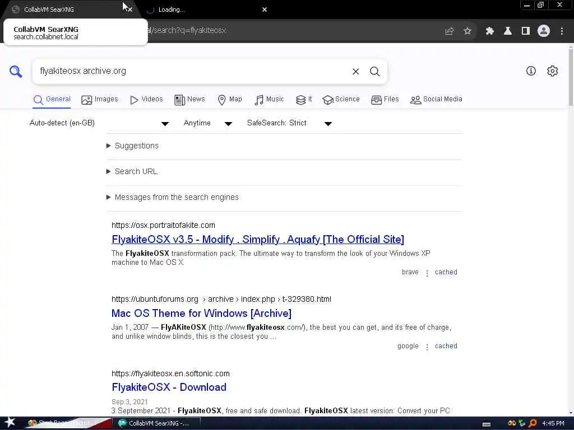Close the CollabVM SearXNG tab
Viewport: 574px width, 430px height.
[130, 10]
